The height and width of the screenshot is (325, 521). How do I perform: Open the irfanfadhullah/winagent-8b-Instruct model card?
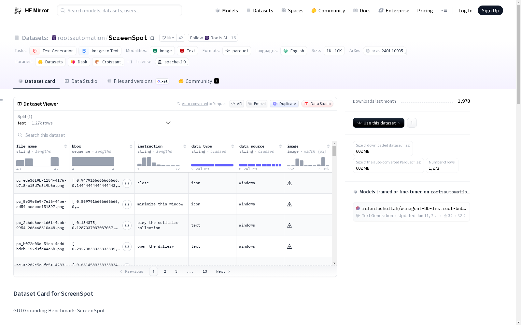click(x=411, y=212)
